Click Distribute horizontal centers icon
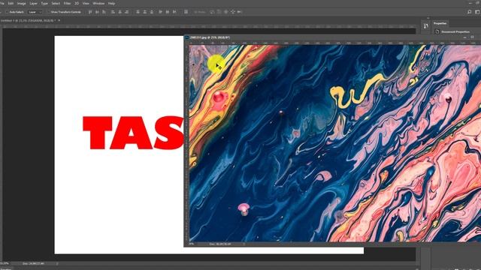Image resolution: width=481 pixels, height=270 pixels. [x=167, y=12]
